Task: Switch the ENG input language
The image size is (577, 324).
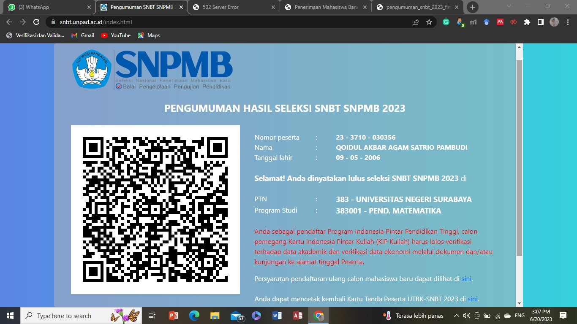Action: click(x=520, y=316)
